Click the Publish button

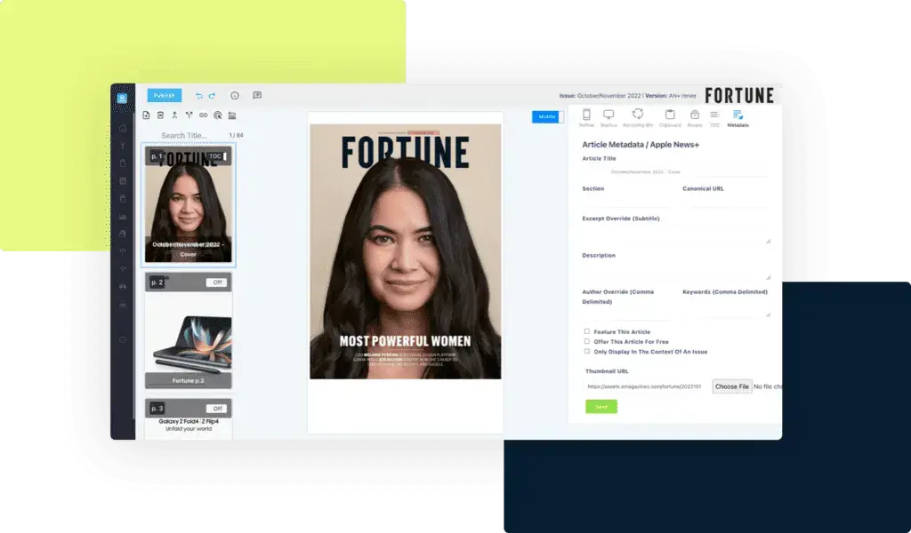[x=165, y=96]
